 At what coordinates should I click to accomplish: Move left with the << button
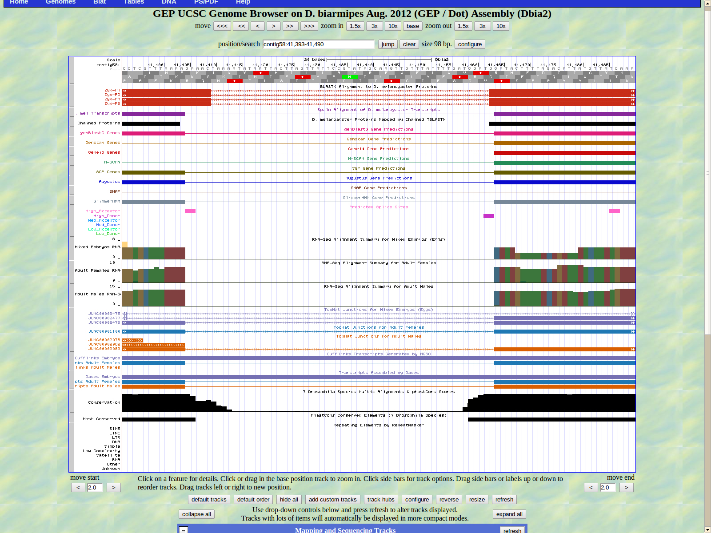click(242, 26)
